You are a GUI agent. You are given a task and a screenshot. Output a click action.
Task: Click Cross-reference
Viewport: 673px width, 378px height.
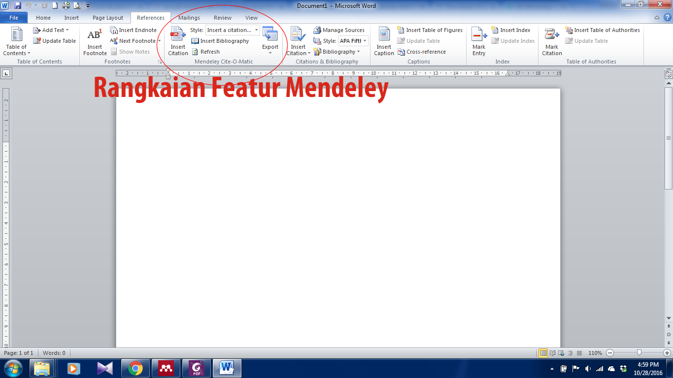tap(421, 52)
